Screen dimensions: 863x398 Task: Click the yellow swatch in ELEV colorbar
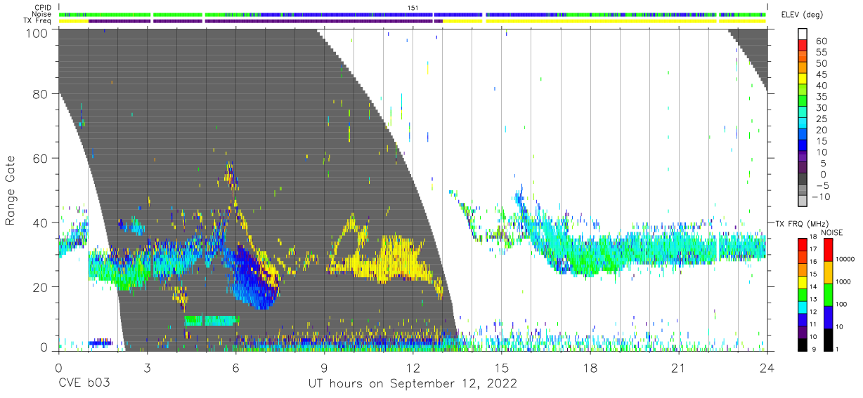tap(802, 79)
